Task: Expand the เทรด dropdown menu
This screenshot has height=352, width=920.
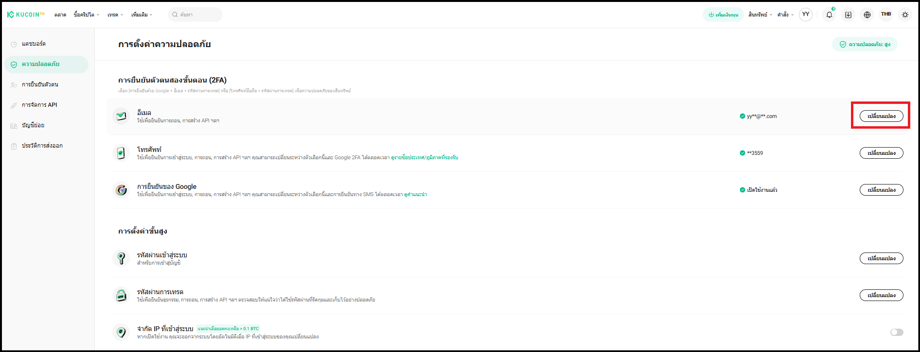Action: pyautogui.click(x=115, y=15)
